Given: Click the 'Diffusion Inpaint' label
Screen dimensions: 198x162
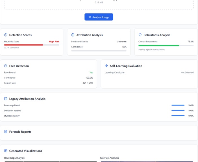Looking at the screenshot, I should click(x=12, y=111).
